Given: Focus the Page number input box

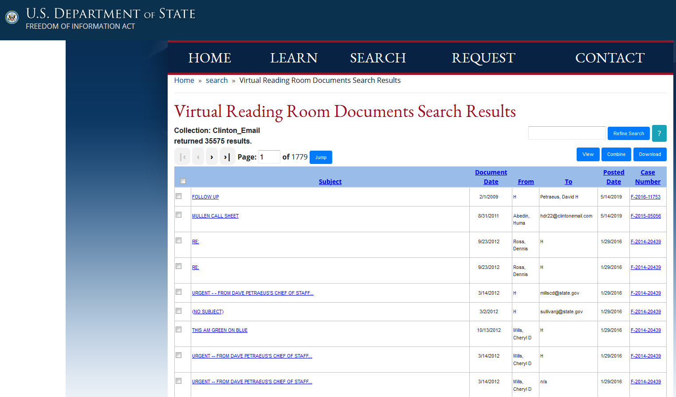Looking at the screenshot, I should [x=269, y=157].
